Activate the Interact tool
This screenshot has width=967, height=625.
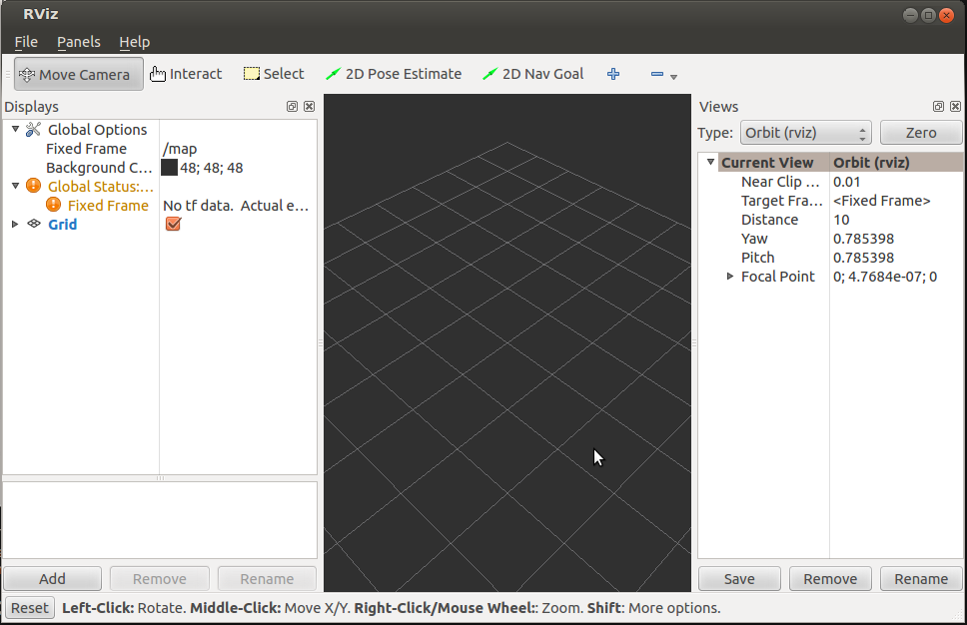click(x=186, y=74)
